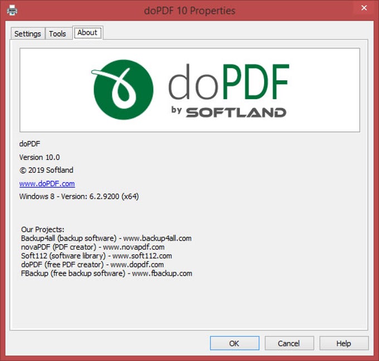
Task: Select the About tab
Action: [88, 32]
